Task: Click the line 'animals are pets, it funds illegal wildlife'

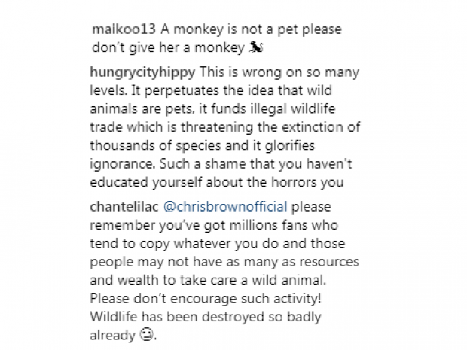Action: pyautogui.click(x=211, y=108)
